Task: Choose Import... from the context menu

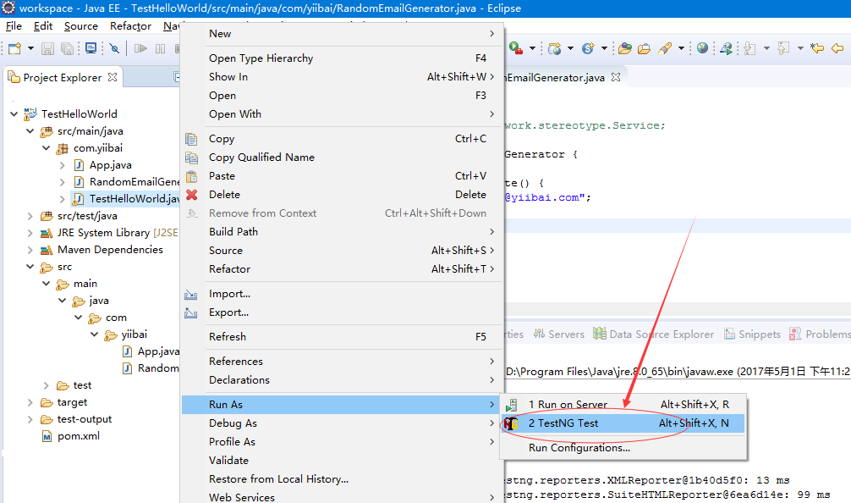Action: pyautogui.click(x=343, y=294)
